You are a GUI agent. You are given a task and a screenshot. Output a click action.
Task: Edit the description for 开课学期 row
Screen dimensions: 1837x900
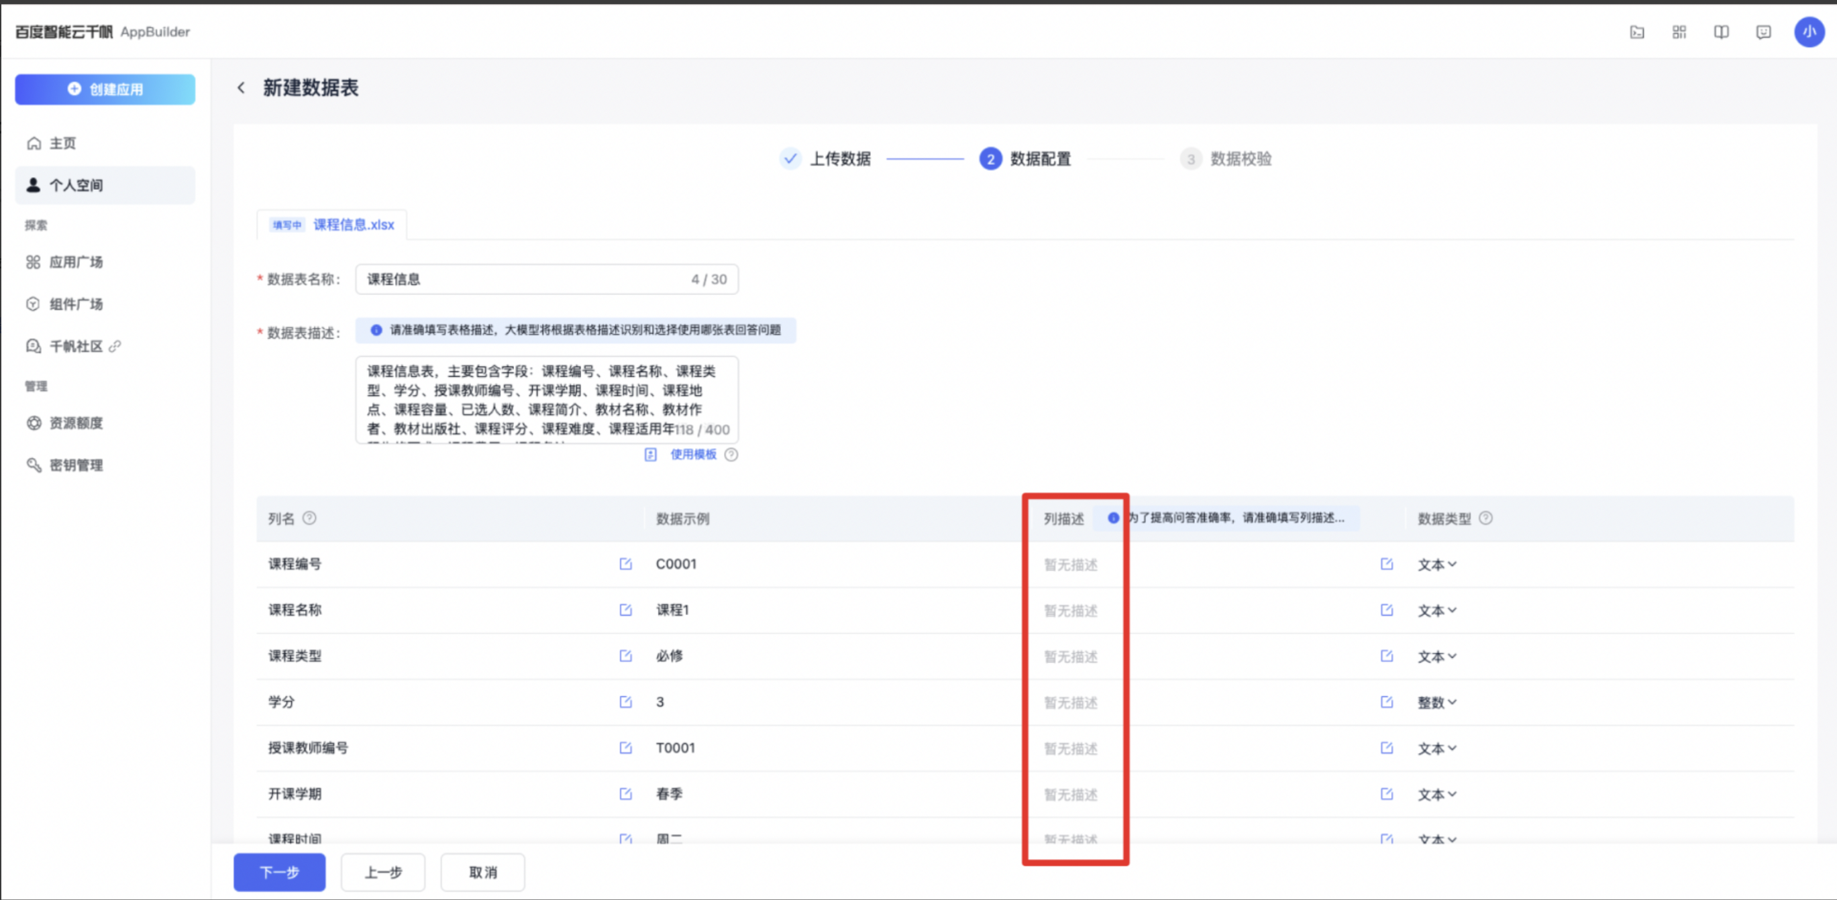click(1387, 794)
